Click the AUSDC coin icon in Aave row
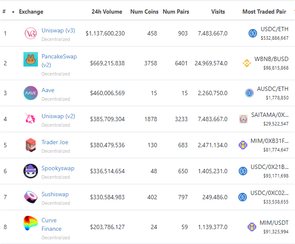The height and width of the screenshot is (244, 295). [249, 93]
